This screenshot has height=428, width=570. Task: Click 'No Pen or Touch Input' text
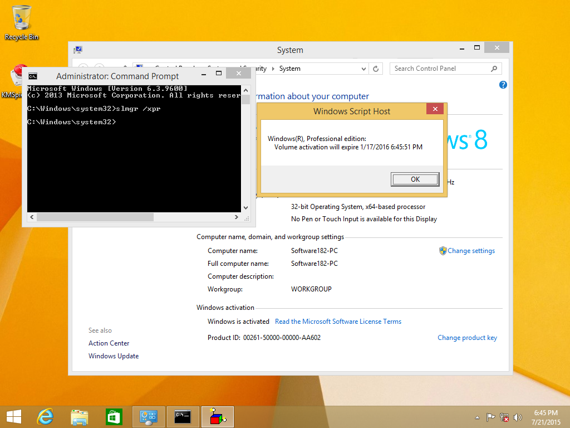point(364,219)
